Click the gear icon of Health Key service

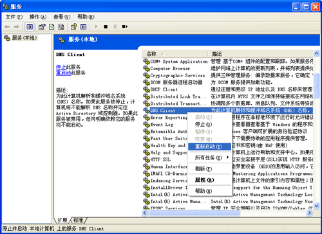pyautogui.click(x=146, y=145)
